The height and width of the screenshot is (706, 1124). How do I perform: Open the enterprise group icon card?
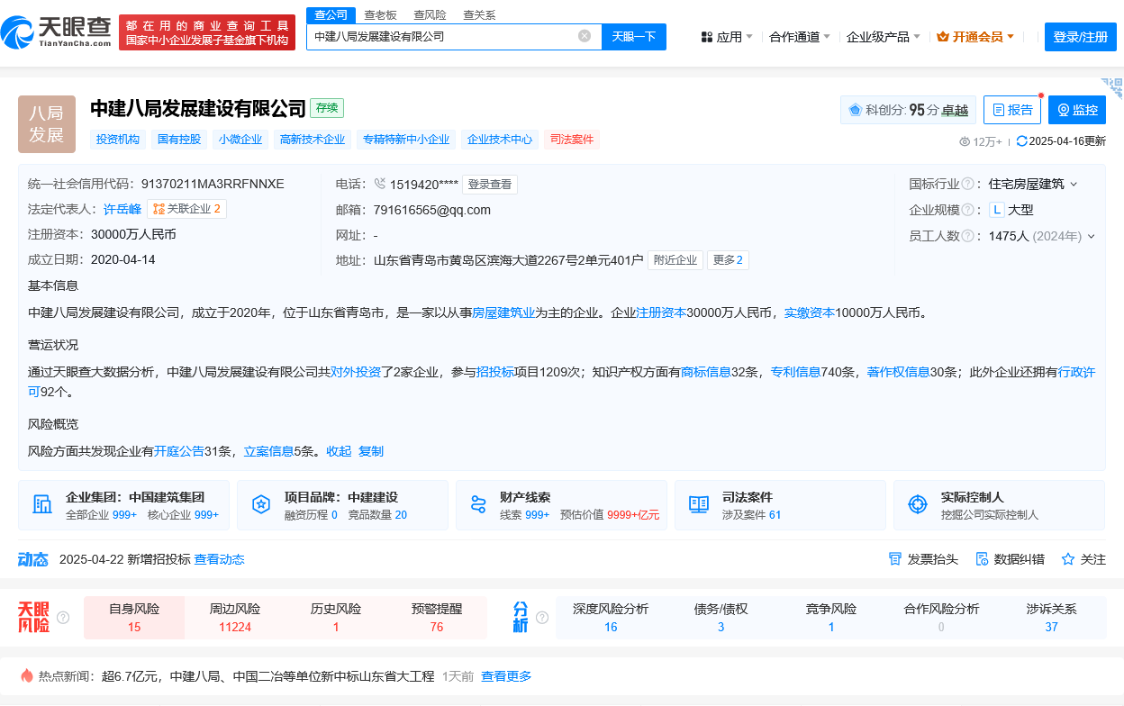point(42,504)
